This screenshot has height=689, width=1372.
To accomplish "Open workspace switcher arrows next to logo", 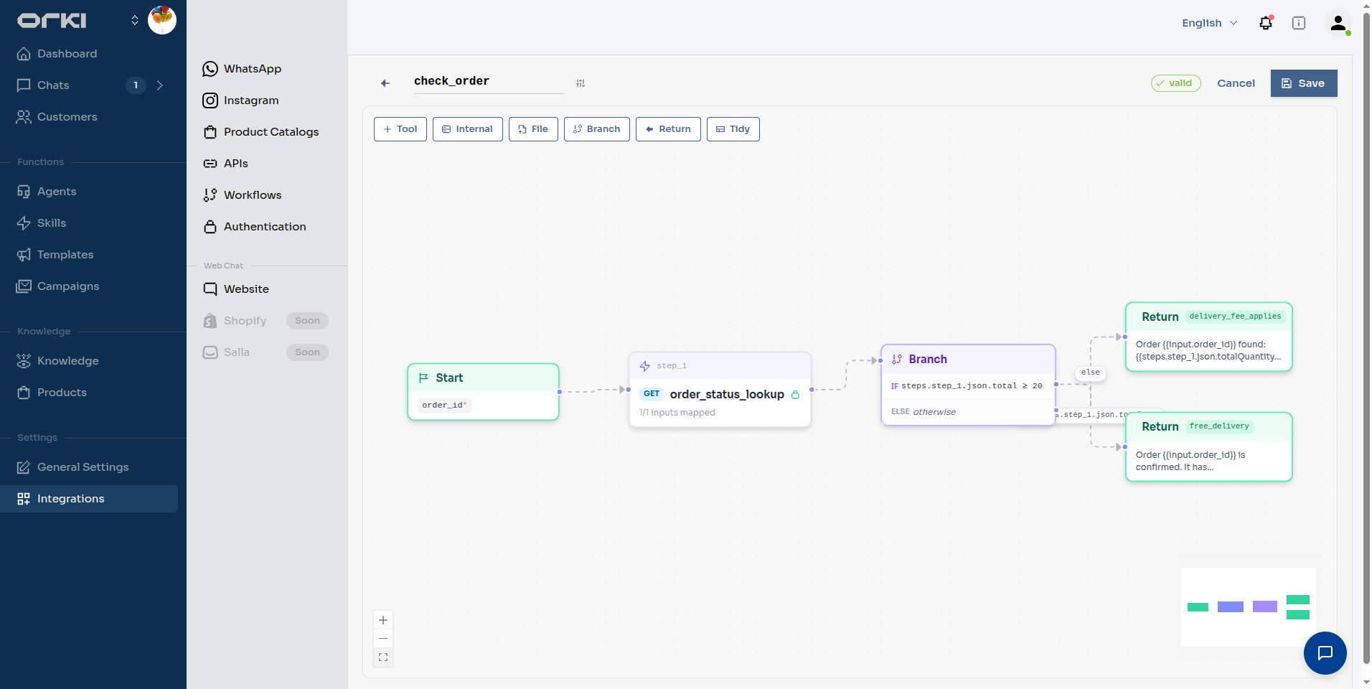I will [x=135, y=20].
